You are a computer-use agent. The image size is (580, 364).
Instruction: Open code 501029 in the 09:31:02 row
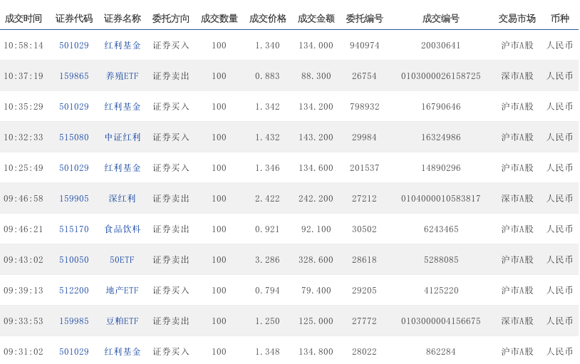pos(74,352)
